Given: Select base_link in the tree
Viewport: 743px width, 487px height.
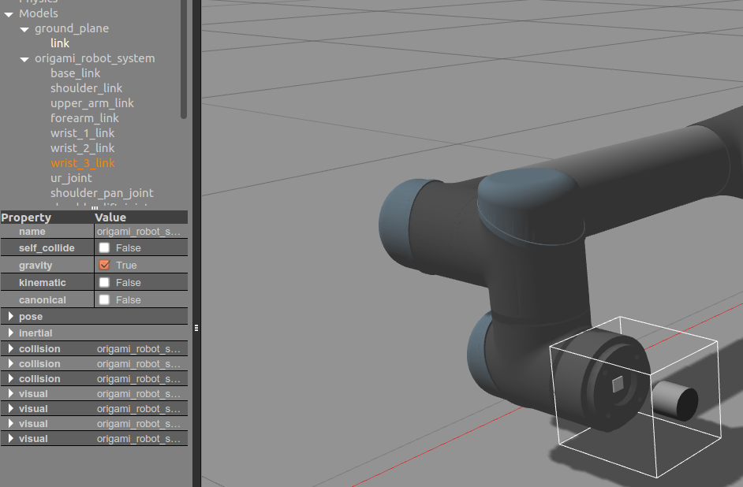Looking at the screenshot, I should (75, 72).
